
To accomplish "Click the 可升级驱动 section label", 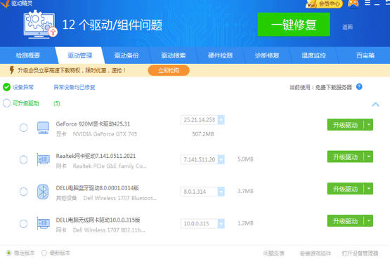I will tap(26, 103).
